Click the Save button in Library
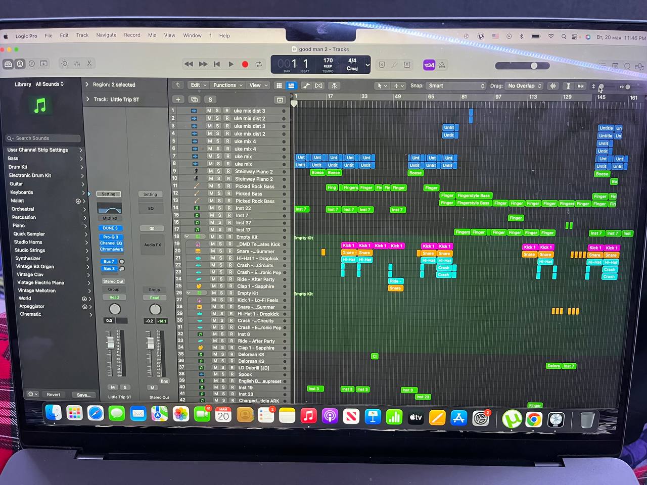 click(x=83, y=395)
